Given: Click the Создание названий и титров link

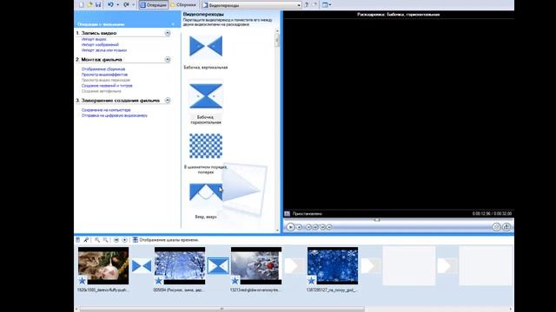Looking at the screenshot, I should click(107, 86).
